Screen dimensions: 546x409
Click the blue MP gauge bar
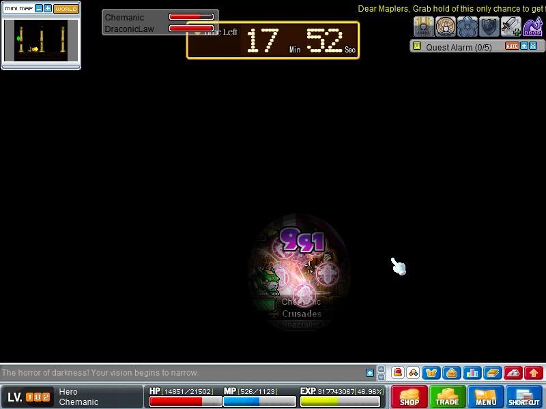pos(259,402)
